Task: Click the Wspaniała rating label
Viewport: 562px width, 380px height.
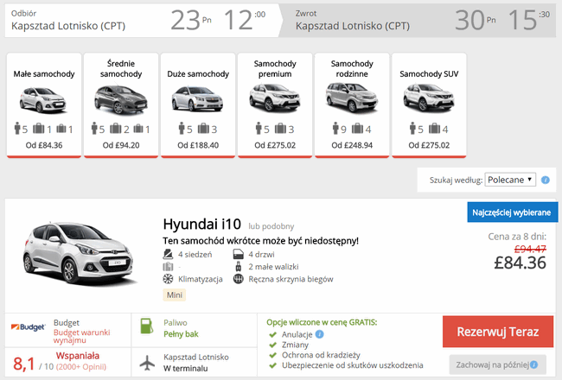Action: [78, 356]
